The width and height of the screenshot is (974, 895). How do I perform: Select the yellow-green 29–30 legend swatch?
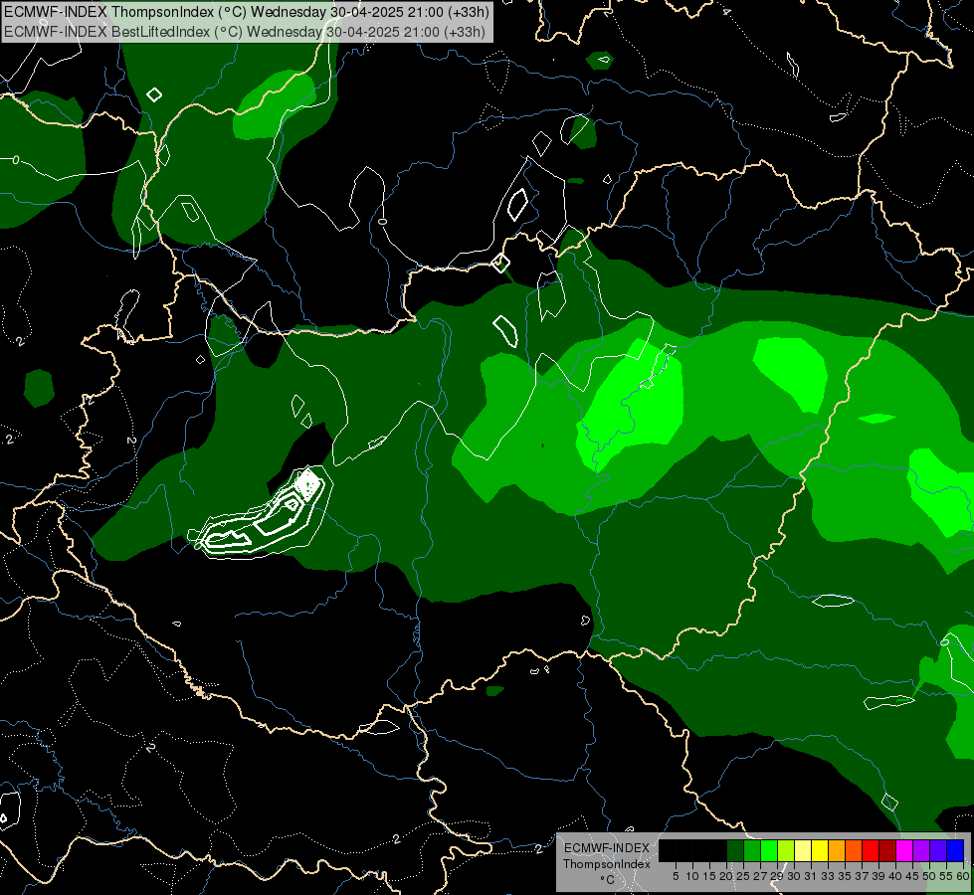[x=786, y=850]
